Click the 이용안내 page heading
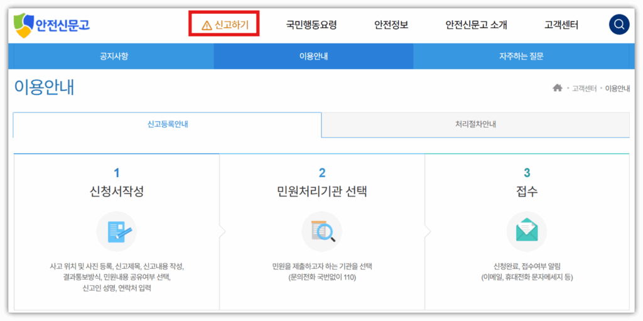Screen dimensions: 643x321 pos(45,88)
